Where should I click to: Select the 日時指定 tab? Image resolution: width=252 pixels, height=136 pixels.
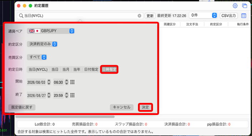click(x=109, y=69)
